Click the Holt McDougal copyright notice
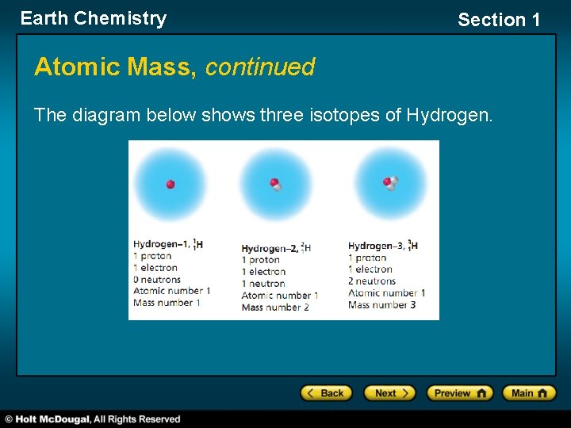 (x=93, y=419)
